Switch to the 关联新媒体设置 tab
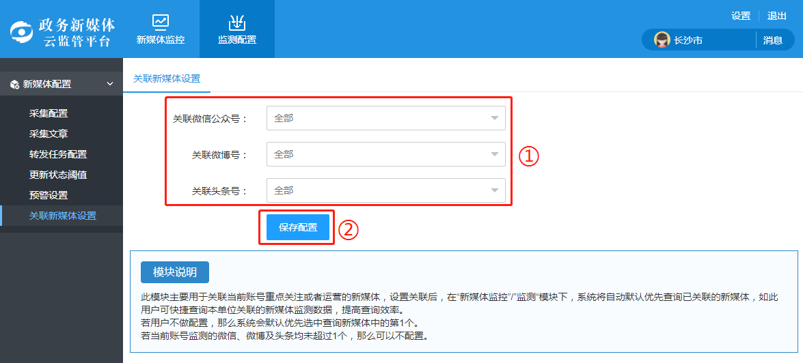Image resolution: width=803 pixels, height=363 pixels. coord(167,78)
